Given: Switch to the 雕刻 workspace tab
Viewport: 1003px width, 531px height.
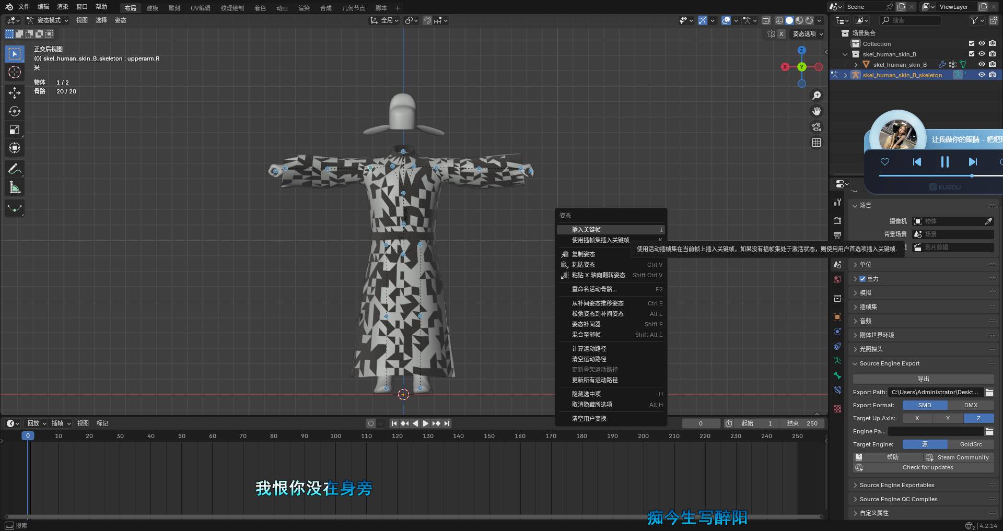Looking at the screenshot, I should (174, 8).
